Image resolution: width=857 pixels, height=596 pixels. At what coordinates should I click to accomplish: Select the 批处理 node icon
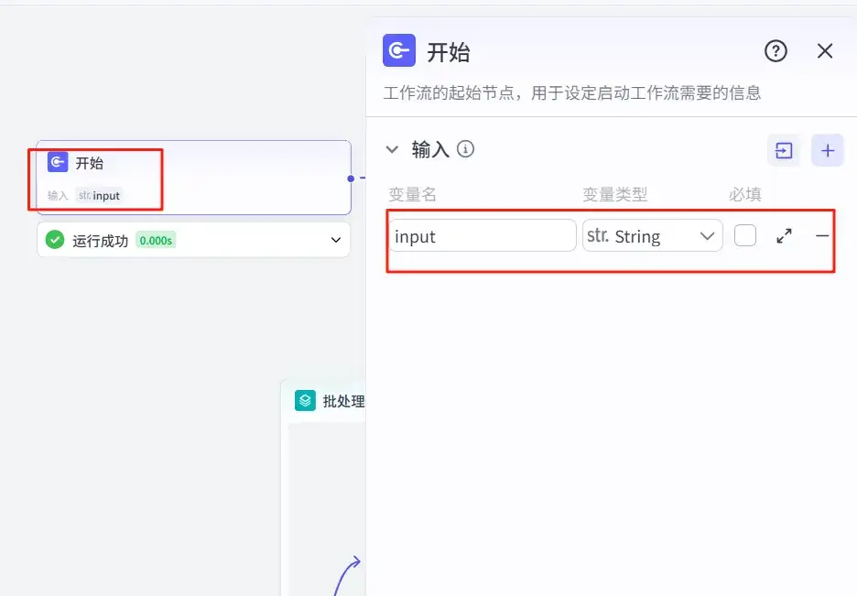[305, 400]
